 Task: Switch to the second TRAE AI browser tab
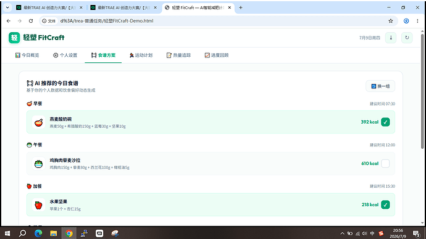pyautogui.click(x=124, y=7)
